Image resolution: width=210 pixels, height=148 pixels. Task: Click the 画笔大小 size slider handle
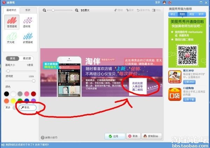coord(8,71)
